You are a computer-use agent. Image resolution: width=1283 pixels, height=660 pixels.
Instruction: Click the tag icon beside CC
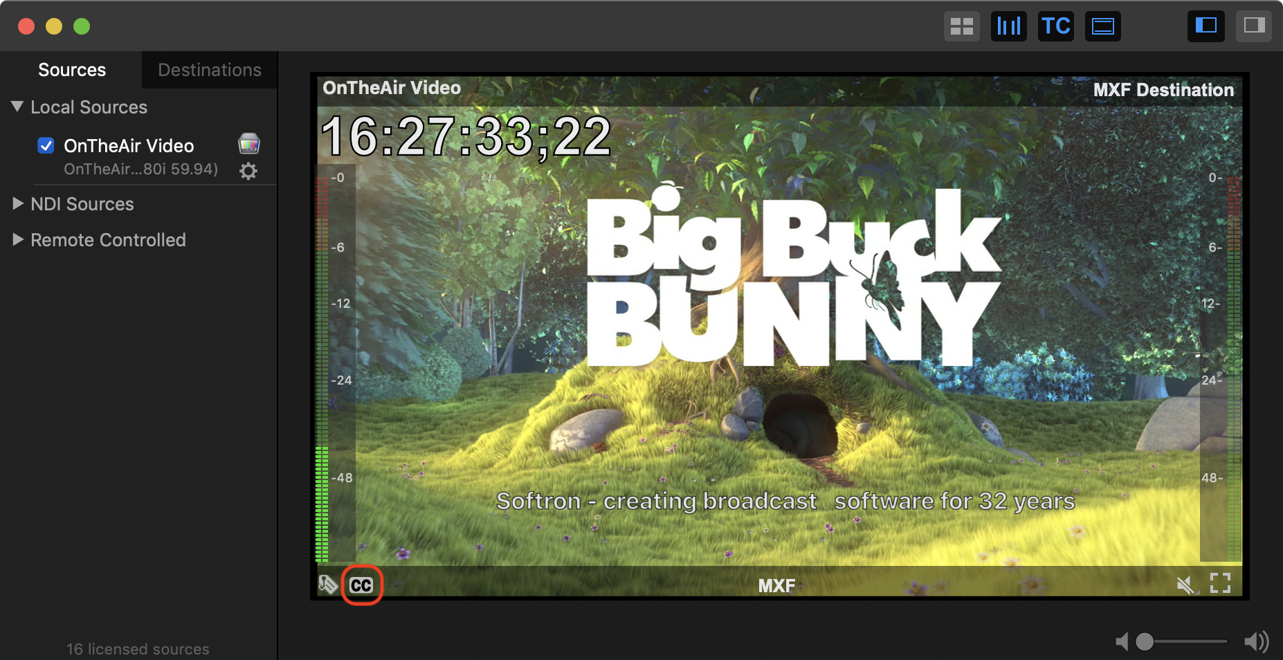328,585
